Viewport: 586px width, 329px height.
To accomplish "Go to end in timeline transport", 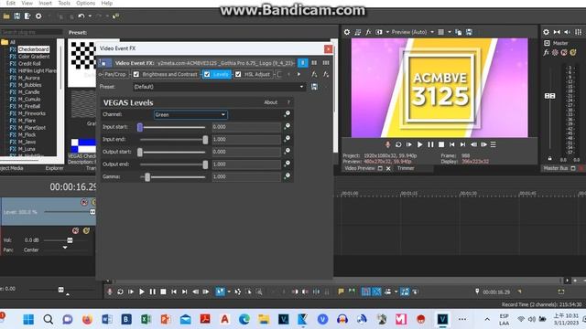I will 185,292.
